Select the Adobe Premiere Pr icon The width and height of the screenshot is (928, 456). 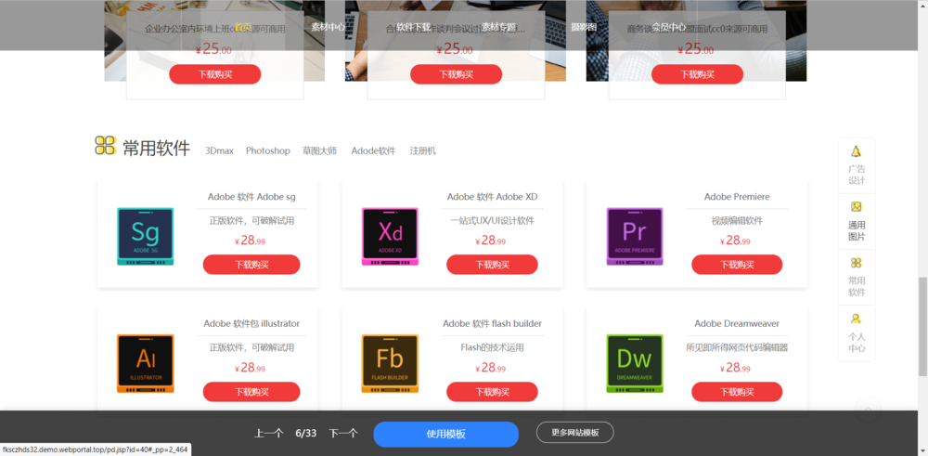(635, 236)
